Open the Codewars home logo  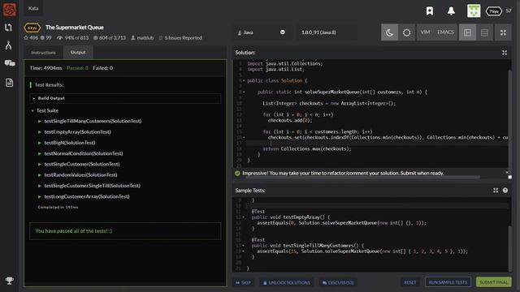click(x=9, y=9)
